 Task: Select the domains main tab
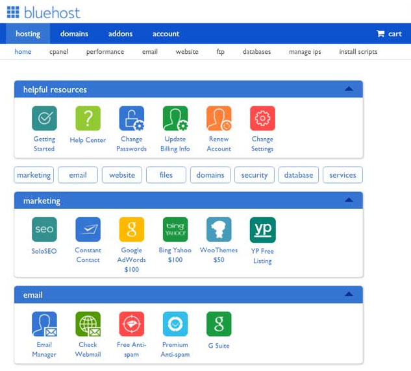[x=74, y=34]
